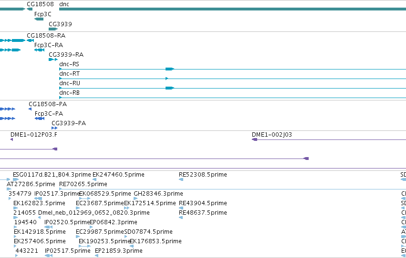The width and height of the screenshot is (406, 258).
Task: Select the Fcp3C-RA transcript glyph
Action: click(39, 50)
